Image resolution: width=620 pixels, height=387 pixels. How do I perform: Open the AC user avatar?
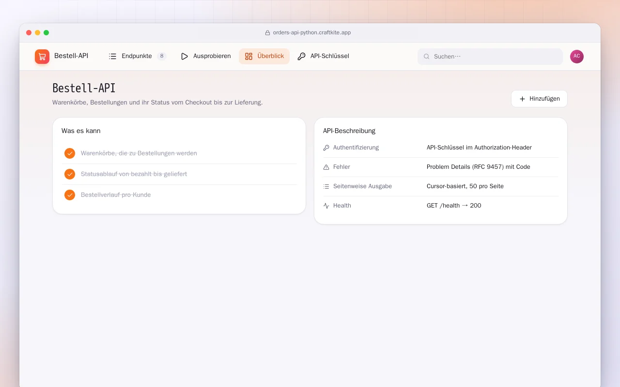click(x=577, y=57)
